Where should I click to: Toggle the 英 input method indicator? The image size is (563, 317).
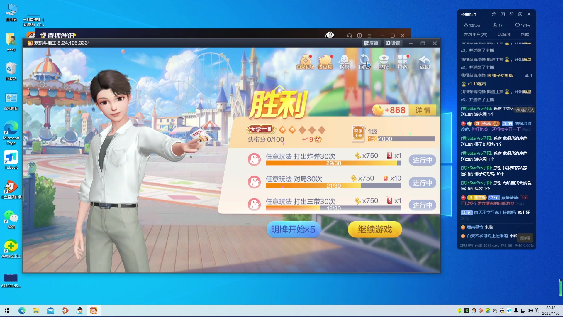coord(537,311)
